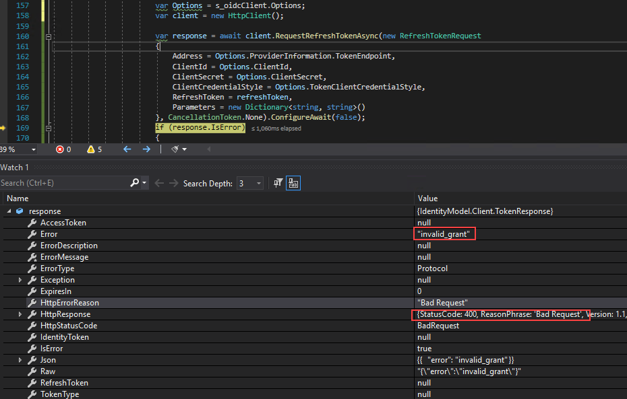The width and height of the screenshot is (627, 399).
Task: Expand the Exception property node
Action: pos(20,280)
